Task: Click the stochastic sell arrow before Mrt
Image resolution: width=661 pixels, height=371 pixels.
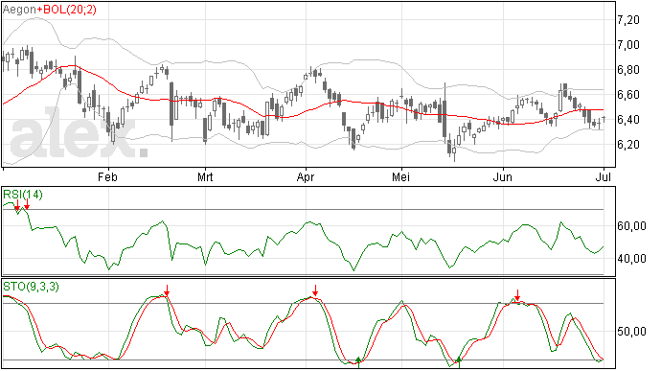Action: coord(167,290)
